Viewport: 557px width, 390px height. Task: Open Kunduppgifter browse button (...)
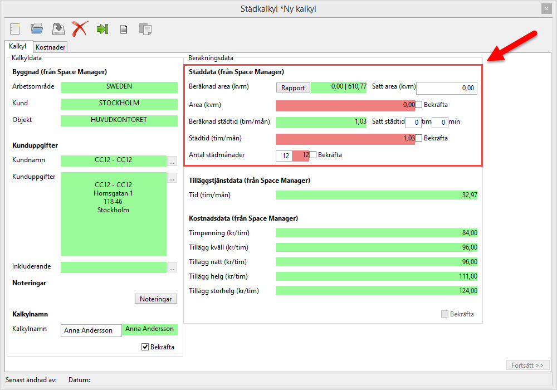(x=172, y=178)
